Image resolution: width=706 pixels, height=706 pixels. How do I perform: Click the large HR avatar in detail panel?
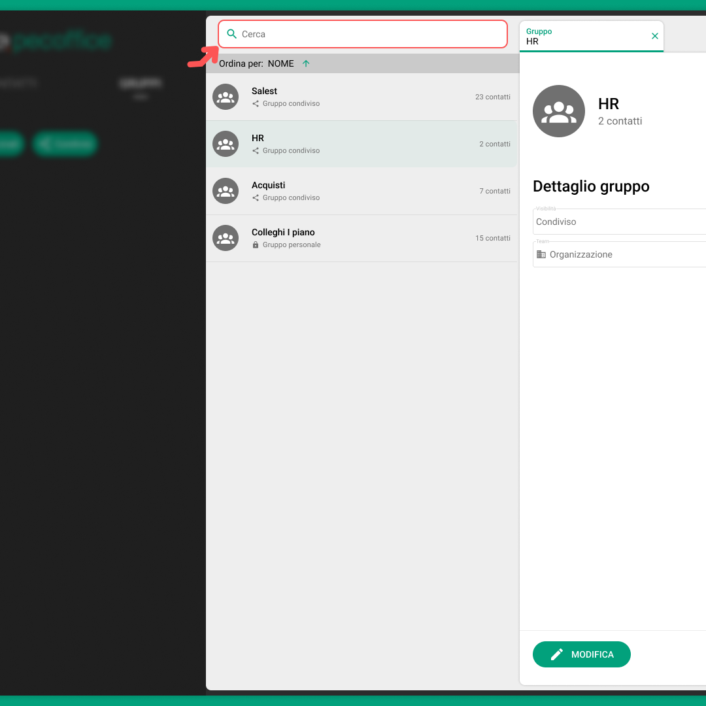[x=559, y=111]
